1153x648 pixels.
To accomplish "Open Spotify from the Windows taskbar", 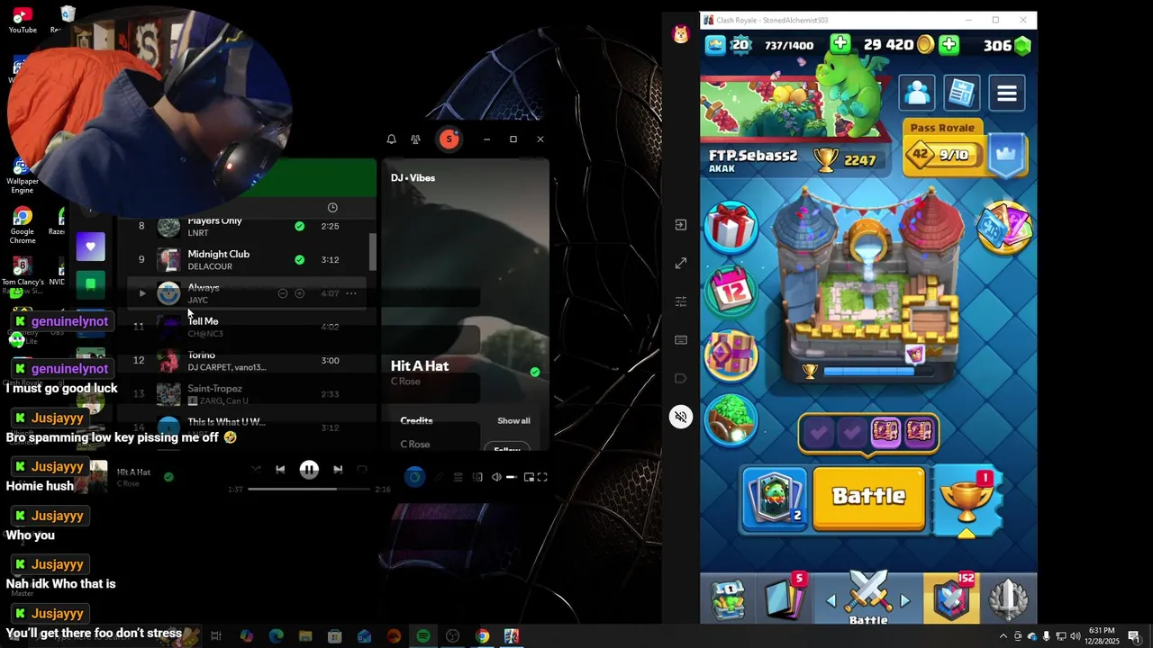I will click(422, 636).
